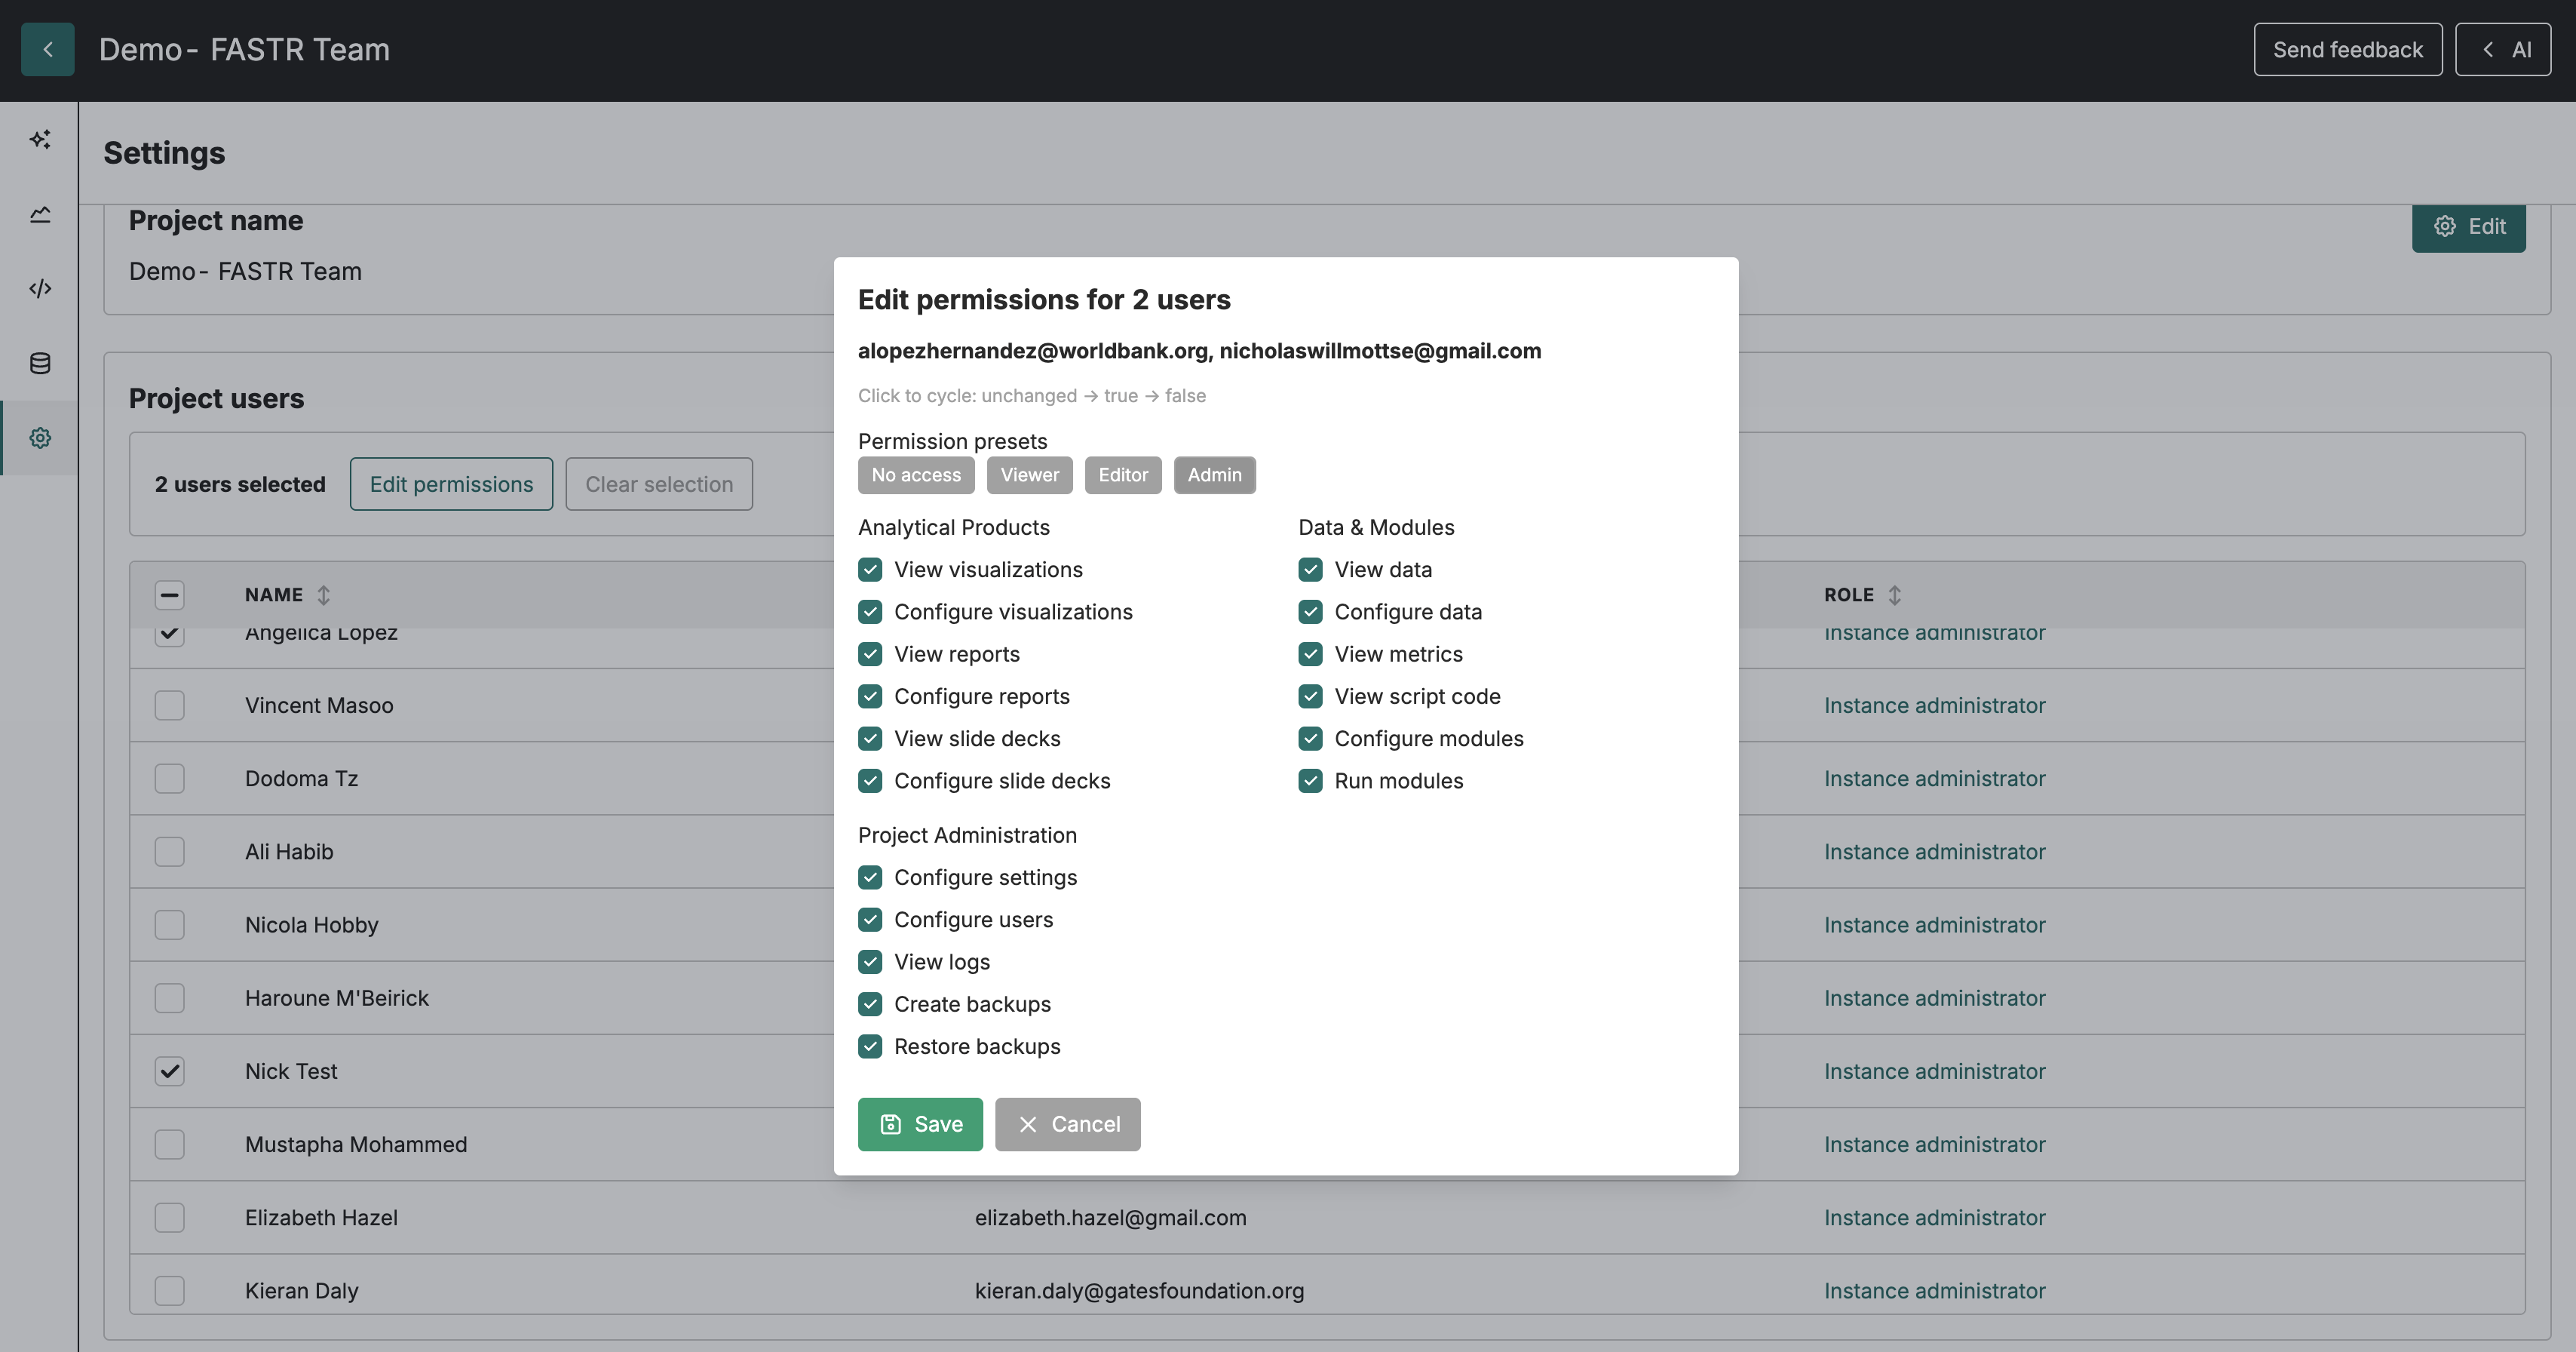Click Clear selection button

[x=659, y=484]
